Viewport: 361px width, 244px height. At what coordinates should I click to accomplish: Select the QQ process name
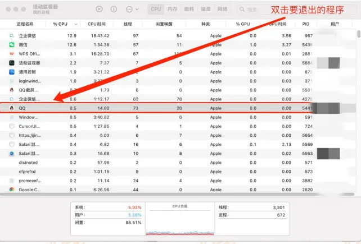tap(22, 108)
